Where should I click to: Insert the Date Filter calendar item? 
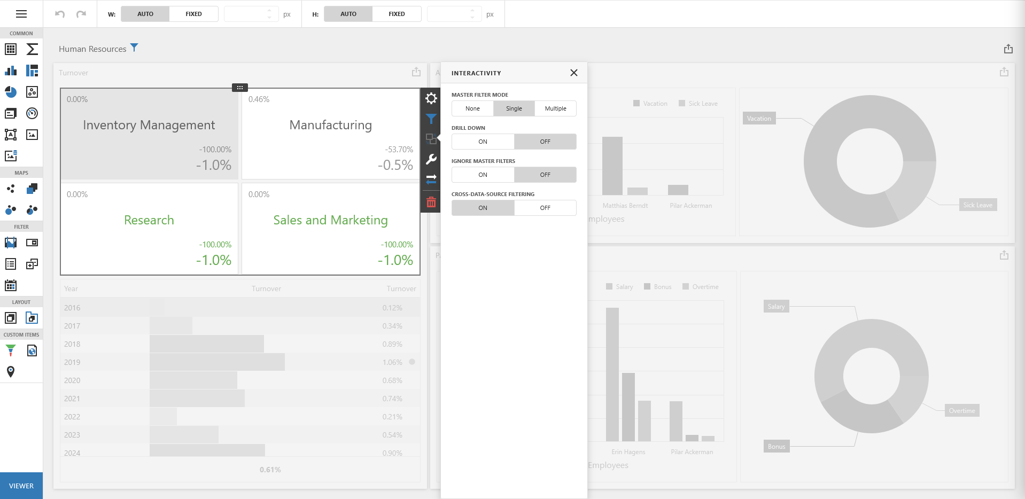click(11, 285)
